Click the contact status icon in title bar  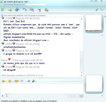[2, 2]
